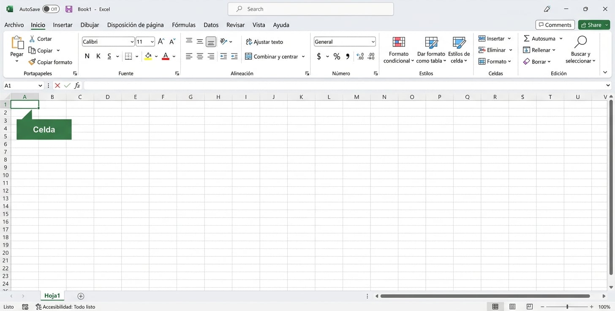Switch to Normal view in status bar
The height and width of the screenshot is (311, 615).
495,307
